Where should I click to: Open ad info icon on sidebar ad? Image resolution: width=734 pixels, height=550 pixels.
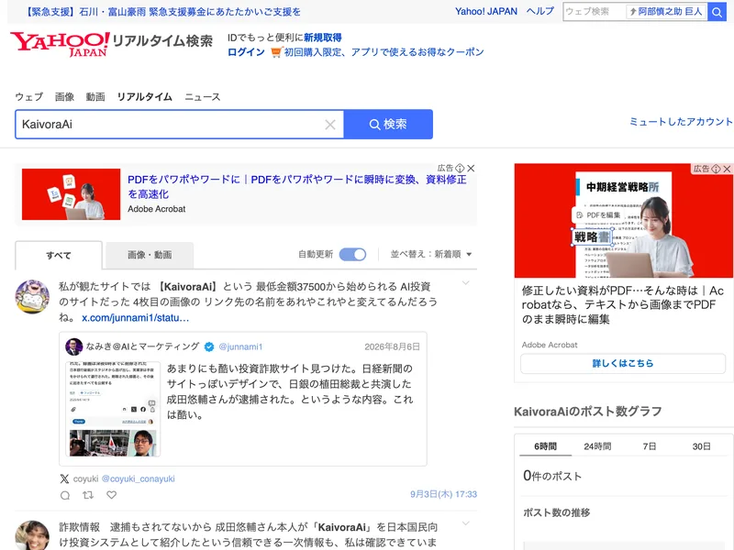(x=717, y=169)
